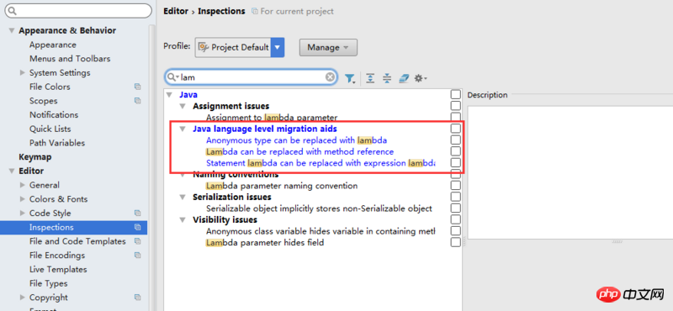
Task: Expand the Code Style settings node
Action: pyautogui.click(x=23, y=213)
